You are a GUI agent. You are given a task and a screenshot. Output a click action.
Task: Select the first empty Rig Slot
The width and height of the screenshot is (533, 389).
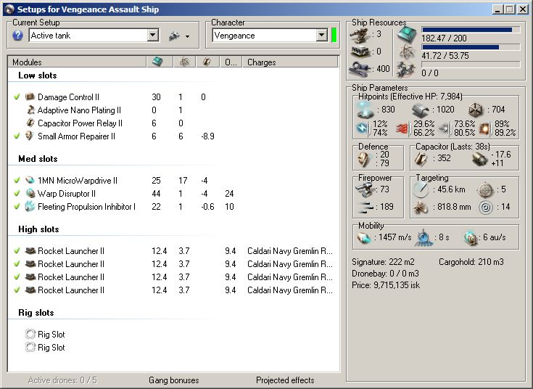(x=45, y=335)
